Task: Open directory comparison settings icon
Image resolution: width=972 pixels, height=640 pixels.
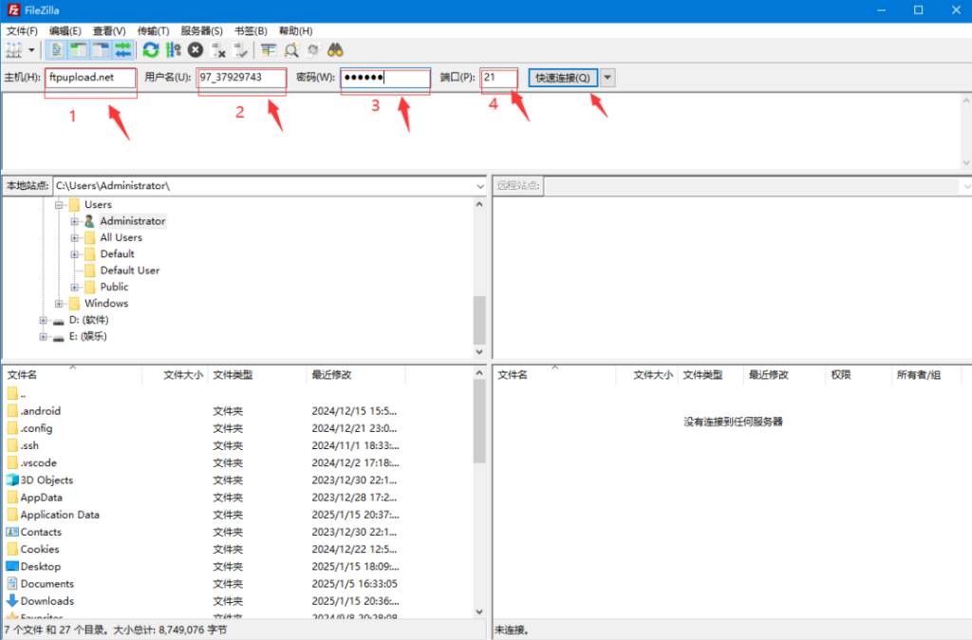Action: tap(270, 49)
